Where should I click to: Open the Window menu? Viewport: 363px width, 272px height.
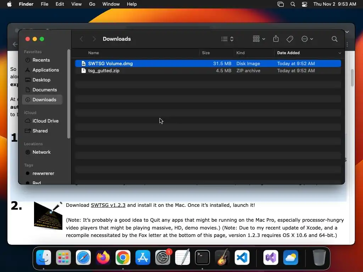[111, 4]
